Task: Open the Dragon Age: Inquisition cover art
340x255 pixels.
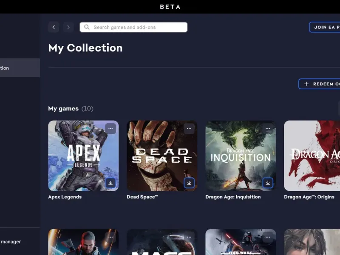Action: click(241, 156)
